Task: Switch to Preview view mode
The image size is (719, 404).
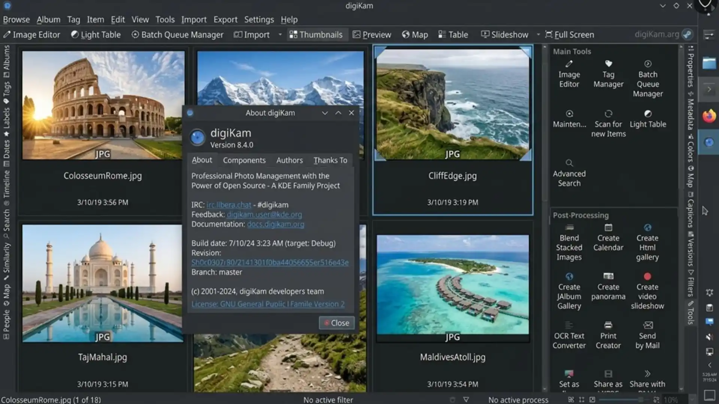Action: point(372,35)
